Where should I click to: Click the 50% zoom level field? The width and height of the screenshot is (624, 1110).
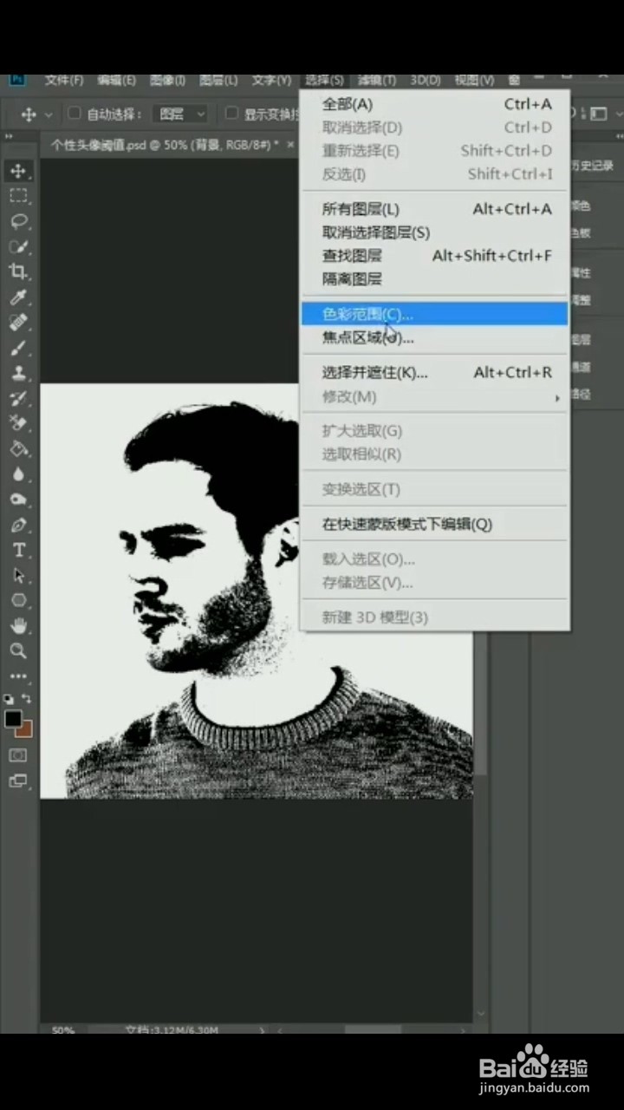click(62, 1030)
